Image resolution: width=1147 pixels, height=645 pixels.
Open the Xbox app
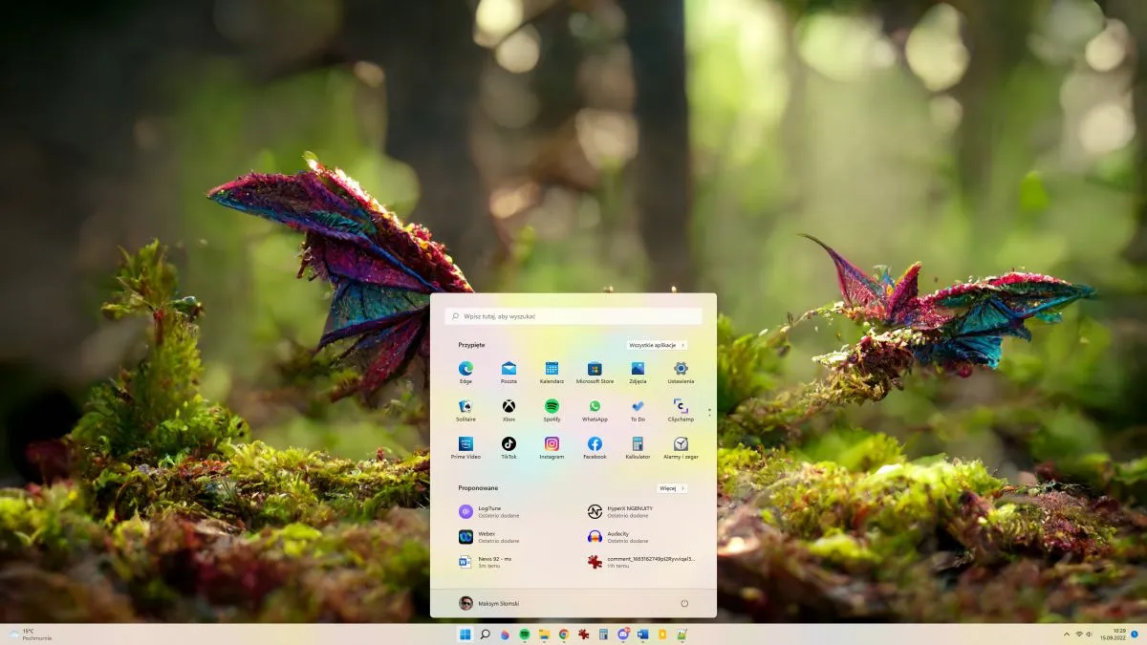(x=508, y=409)
